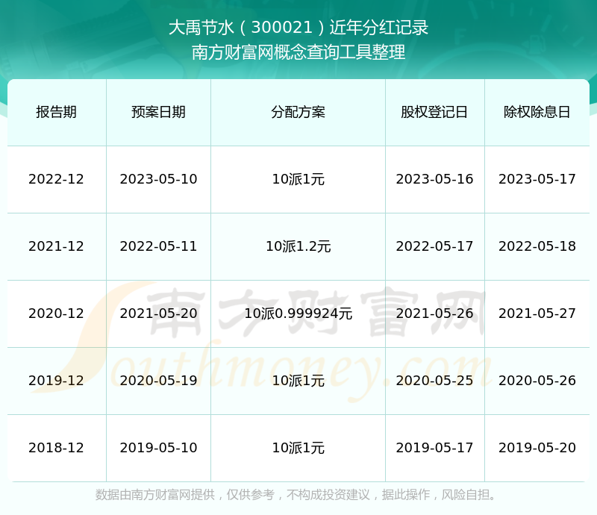The width and height of the screenshot is (597, 515).
Task: Click the 2019-12 report period cell
Action: coord(57,380)
